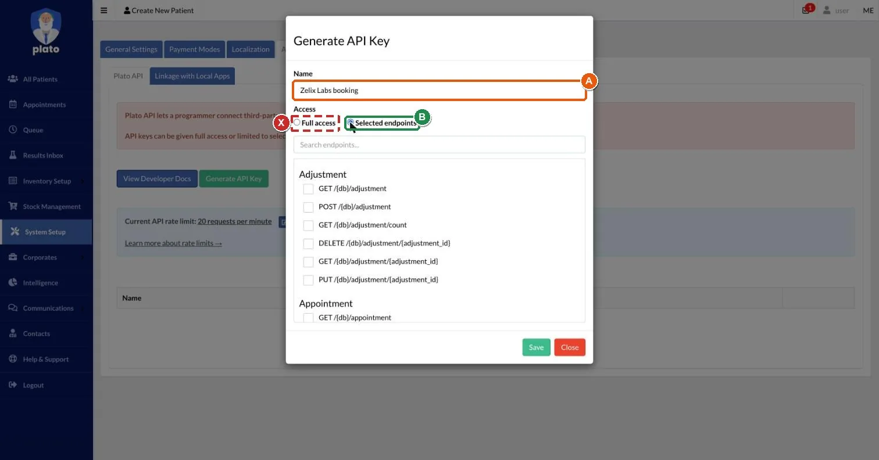Tick the PUT /{db}/adjustment/{adjustment_id} checkbox
879x460 pixels.
(308, 280)
